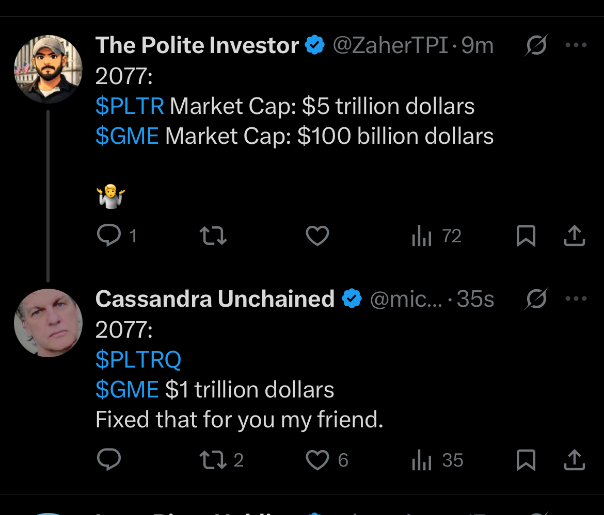Reply to Cassandra Unchained's tweet
Screen dimensions: 604x515
click(x=109, y=460)
